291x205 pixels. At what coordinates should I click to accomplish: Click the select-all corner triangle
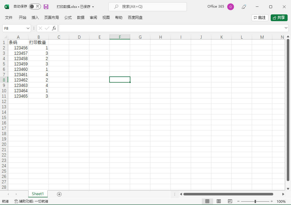click(5, 37)
